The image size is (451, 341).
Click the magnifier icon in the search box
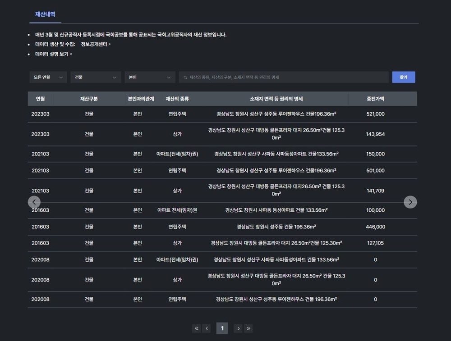point(185,77)
